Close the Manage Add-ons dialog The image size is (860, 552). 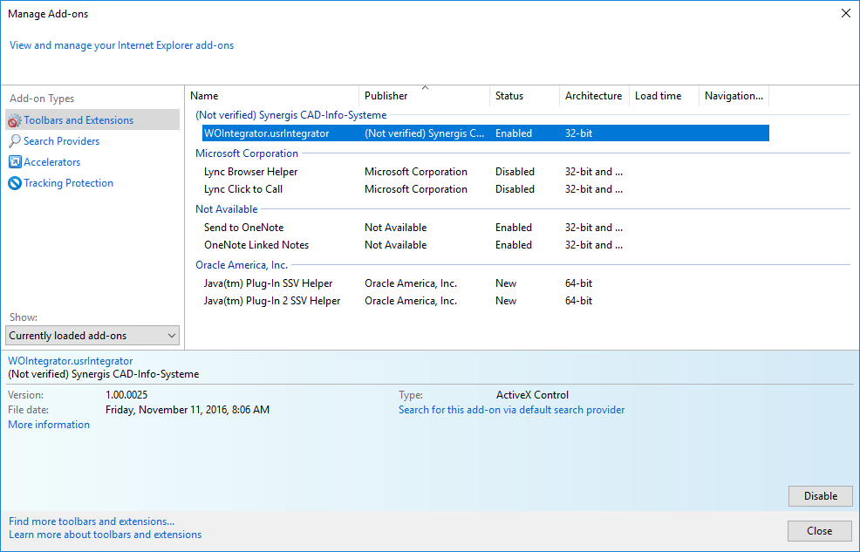click(x=819, y=530)
